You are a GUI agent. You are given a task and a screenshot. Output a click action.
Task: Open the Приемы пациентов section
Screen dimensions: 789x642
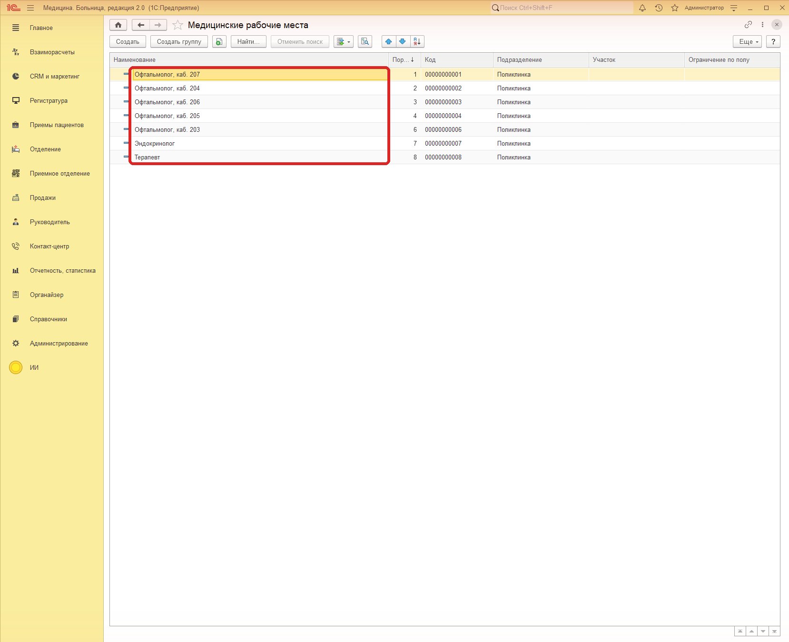pyautogui.click(x=52, y=125)
